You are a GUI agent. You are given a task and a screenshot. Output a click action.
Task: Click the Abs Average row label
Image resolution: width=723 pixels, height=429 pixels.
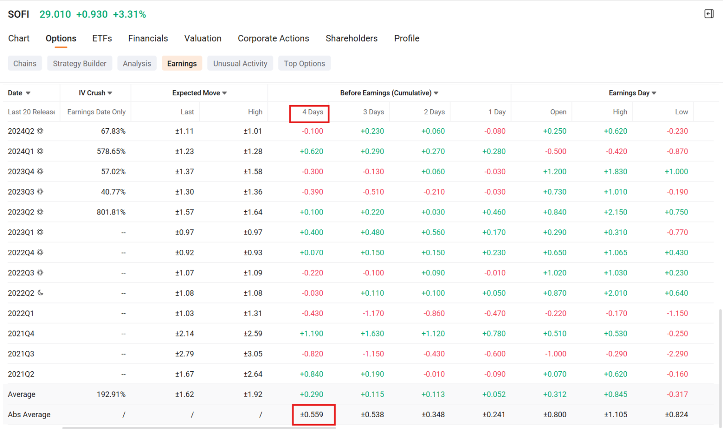click(x=29, y=415)
